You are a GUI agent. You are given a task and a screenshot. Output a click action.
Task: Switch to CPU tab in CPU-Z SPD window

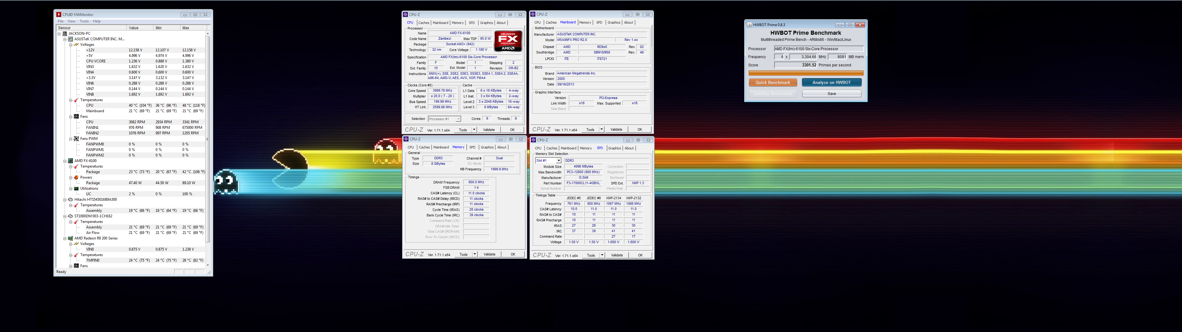coord(538,148)
